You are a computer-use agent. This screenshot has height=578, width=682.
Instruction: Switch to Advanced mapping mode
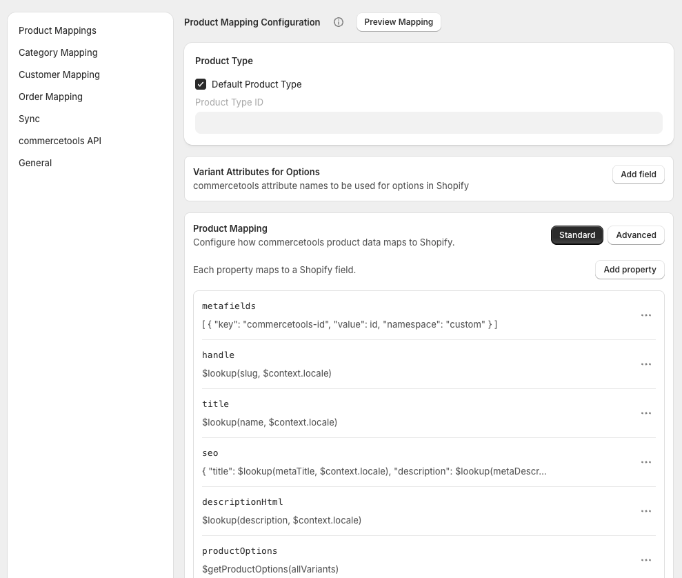(x=636, y=235)
